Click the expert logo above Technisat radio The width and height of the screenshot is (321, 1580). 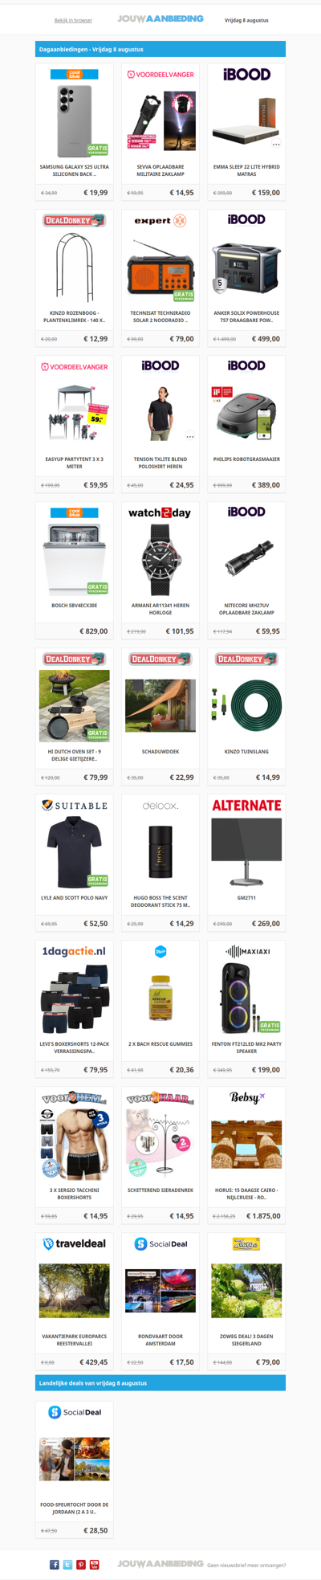tap(160, 220)
